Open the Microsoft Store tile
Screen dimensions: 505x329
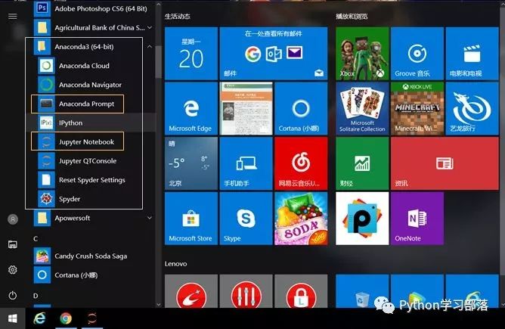tap(191, 219)
